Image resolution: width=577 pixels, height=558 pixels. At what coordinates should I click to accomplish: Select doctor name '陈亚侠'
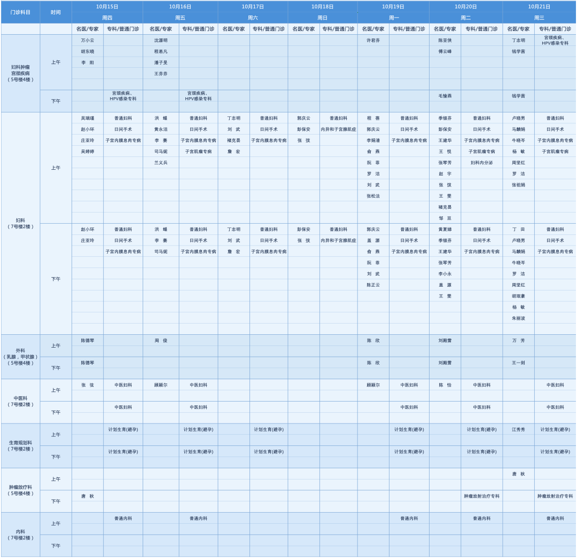445,41
